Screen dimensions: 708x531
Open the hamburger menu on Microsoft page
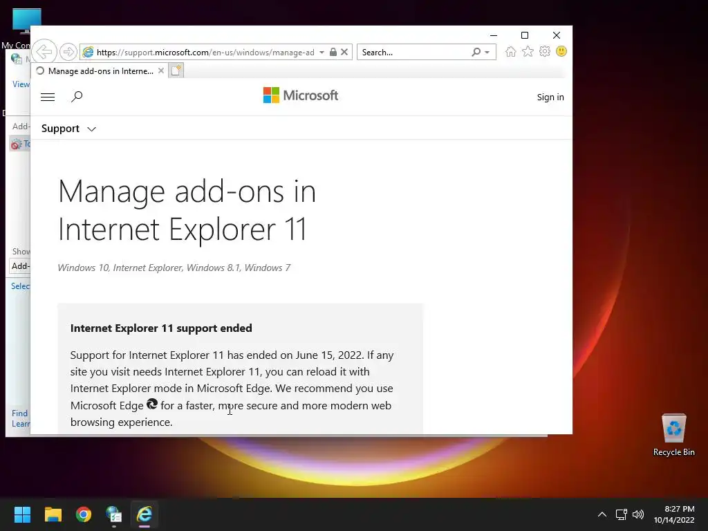point(48,97)
